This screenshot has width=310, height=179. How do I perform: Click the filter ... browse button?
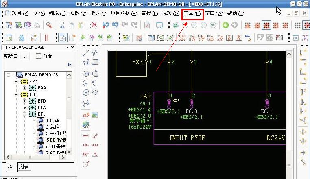[x=24, y=57]
